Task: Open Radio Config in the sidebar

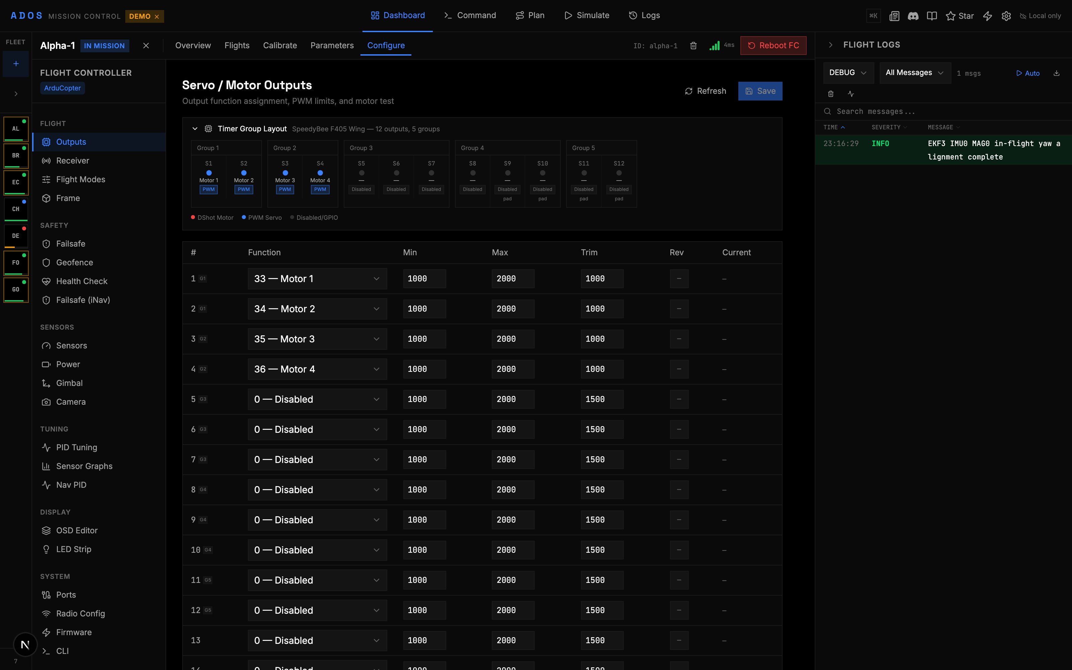Action: click(x=99, y=614)
